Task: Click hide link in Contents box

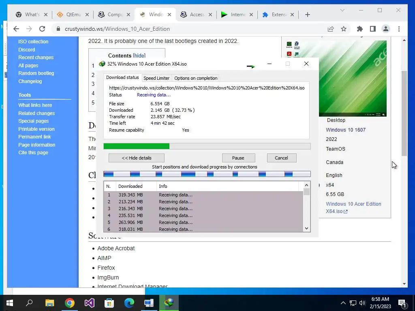Action: [x=139, y=55]
